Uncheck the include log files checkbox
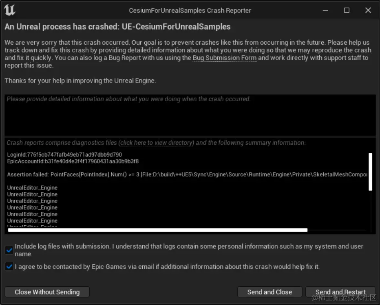The image size is (380, 305). click(x=9, y=250)
